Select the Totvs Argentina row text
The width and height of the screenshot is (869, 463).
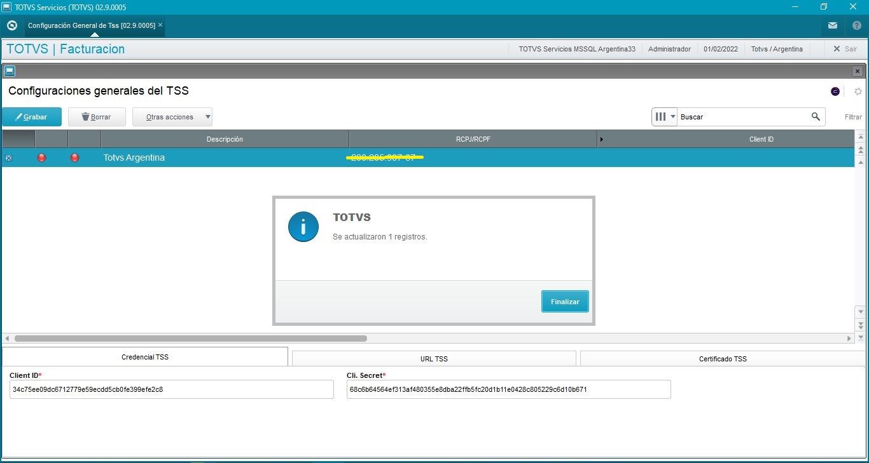[x=134, y=158]
